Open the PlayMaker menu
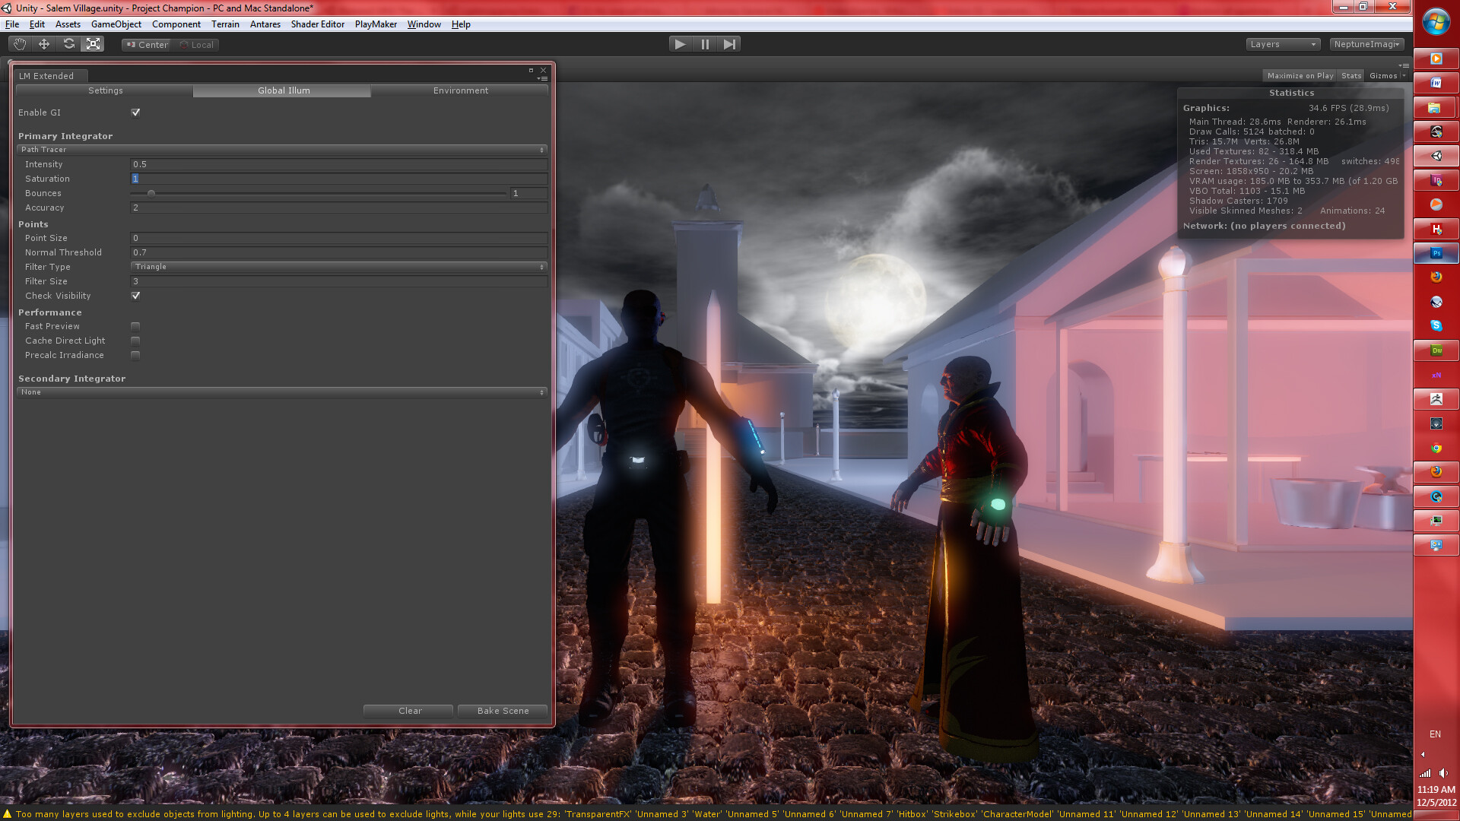Viewport: 1460px width, 821px height. (375, 24)
